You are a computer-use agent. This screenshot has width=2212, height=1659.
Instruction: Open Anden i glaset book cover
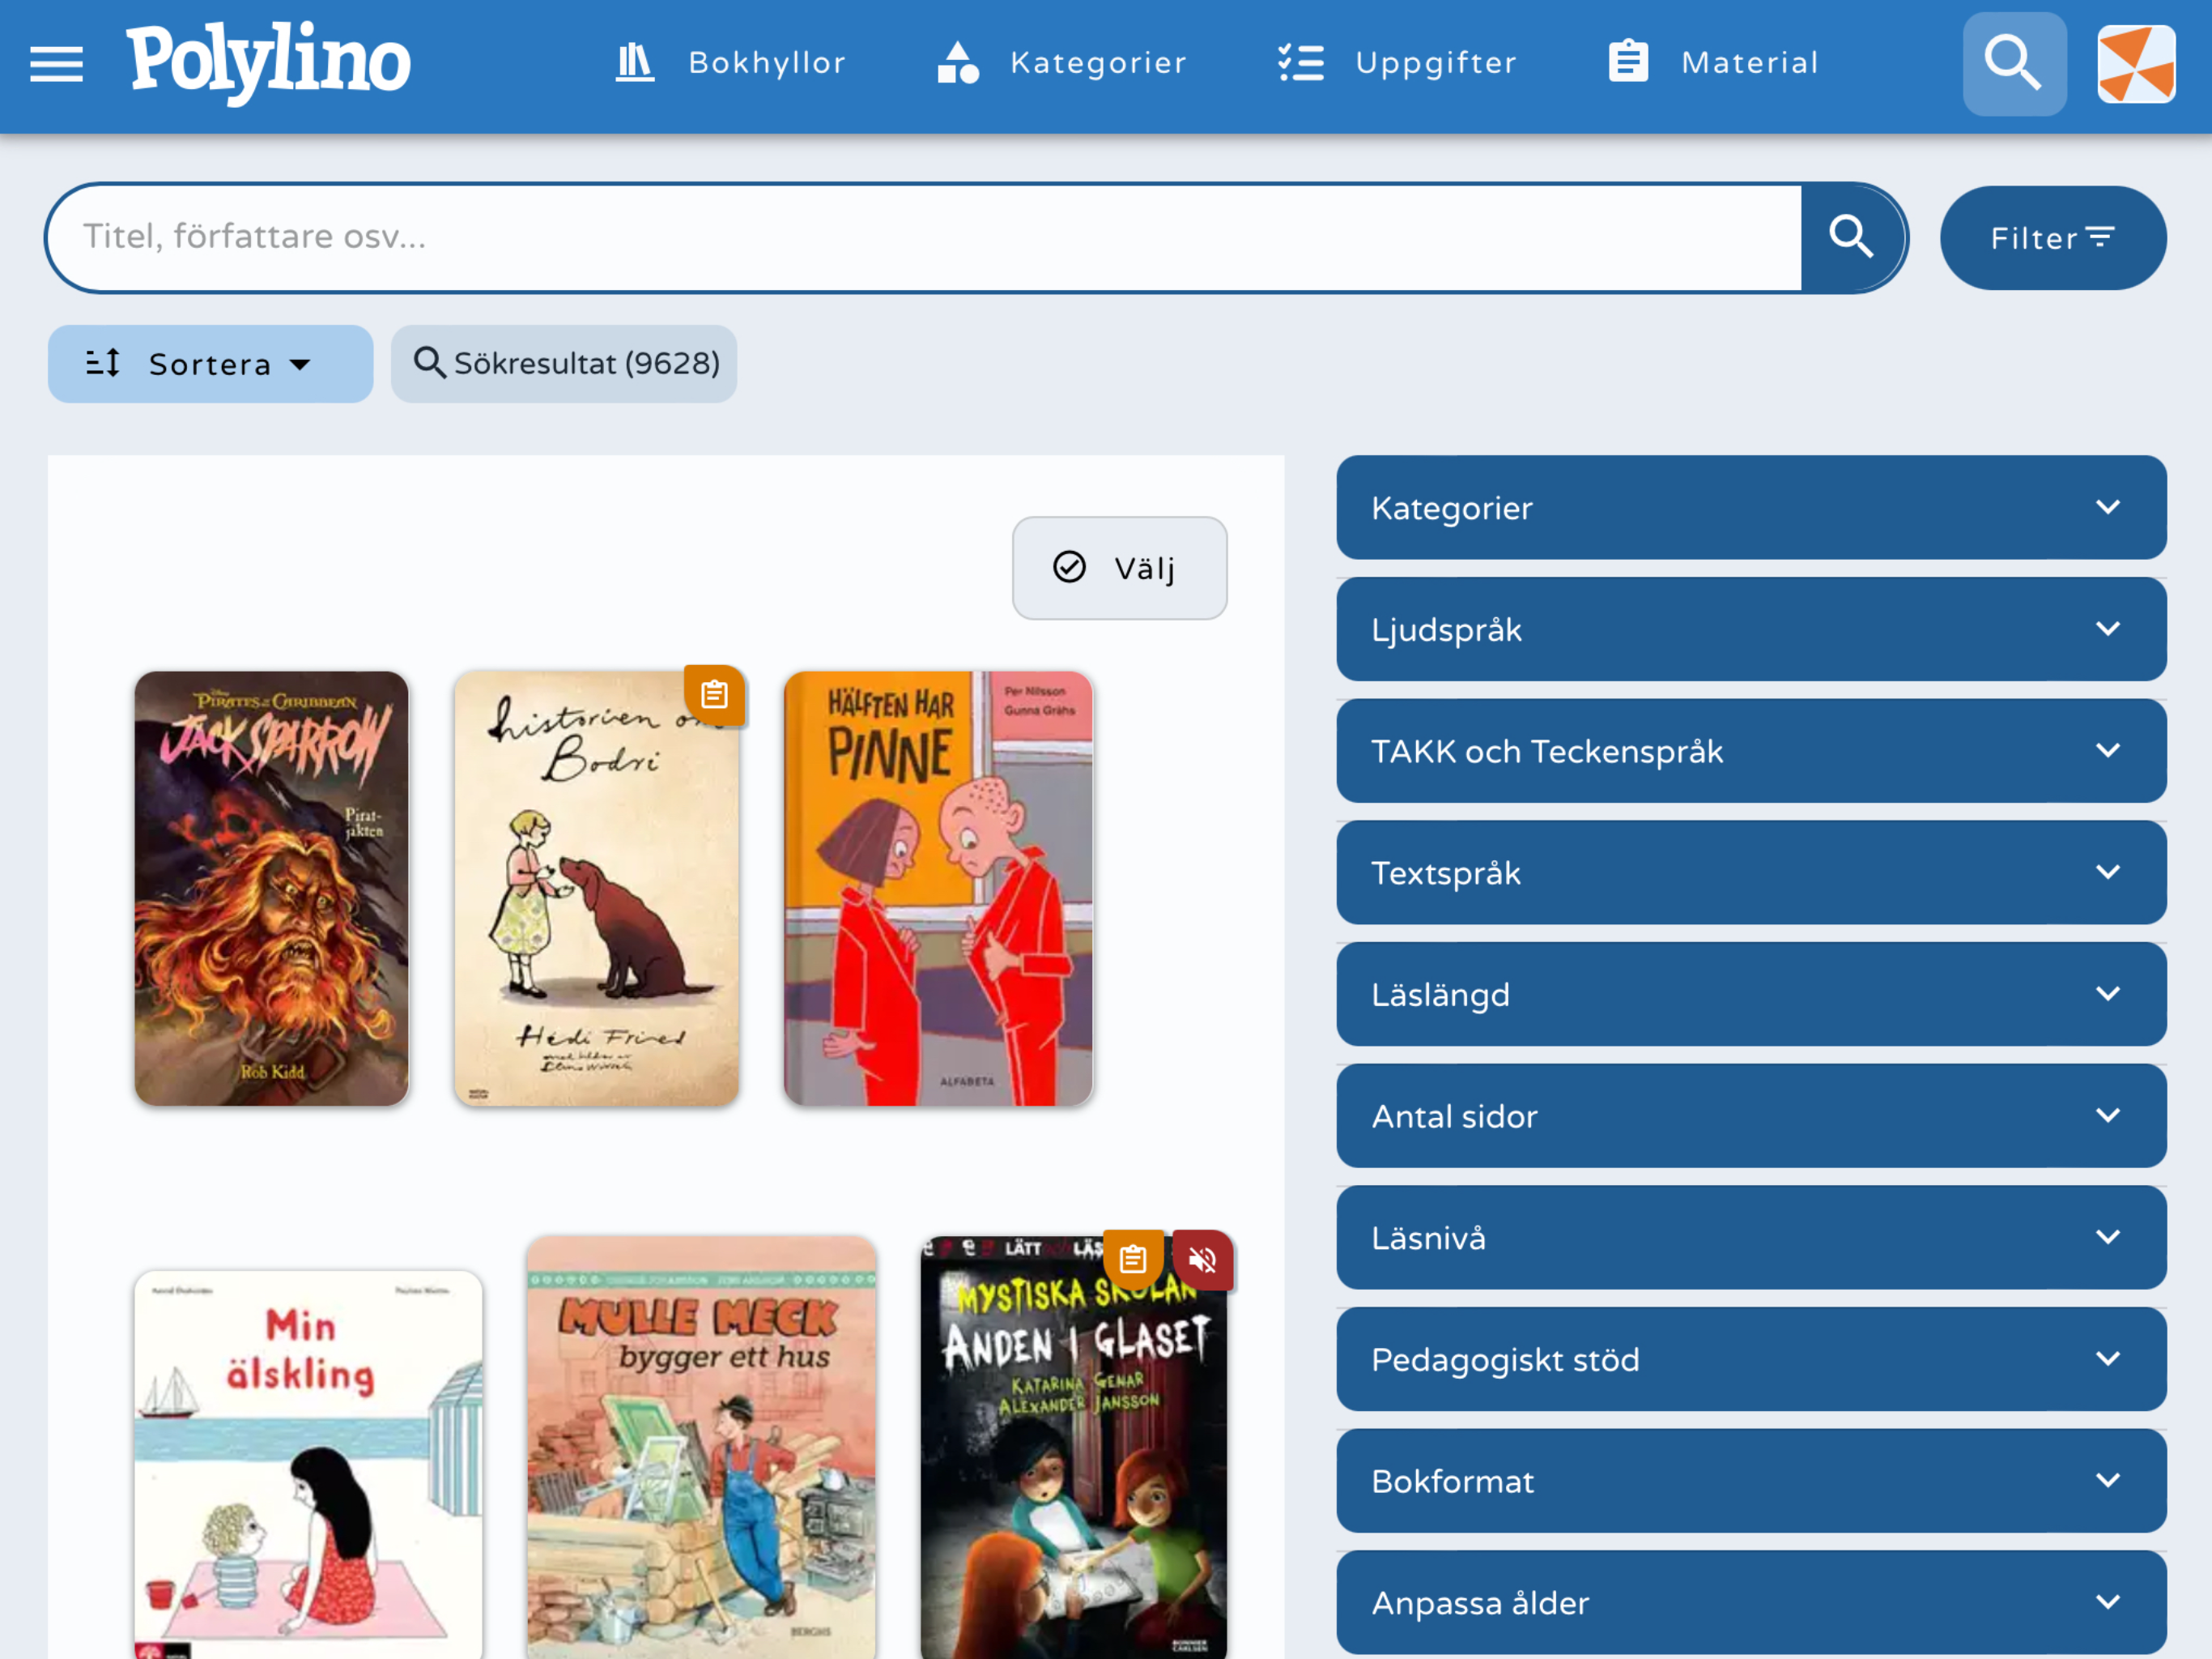pyautogui.click(x=1073, y=1448)
